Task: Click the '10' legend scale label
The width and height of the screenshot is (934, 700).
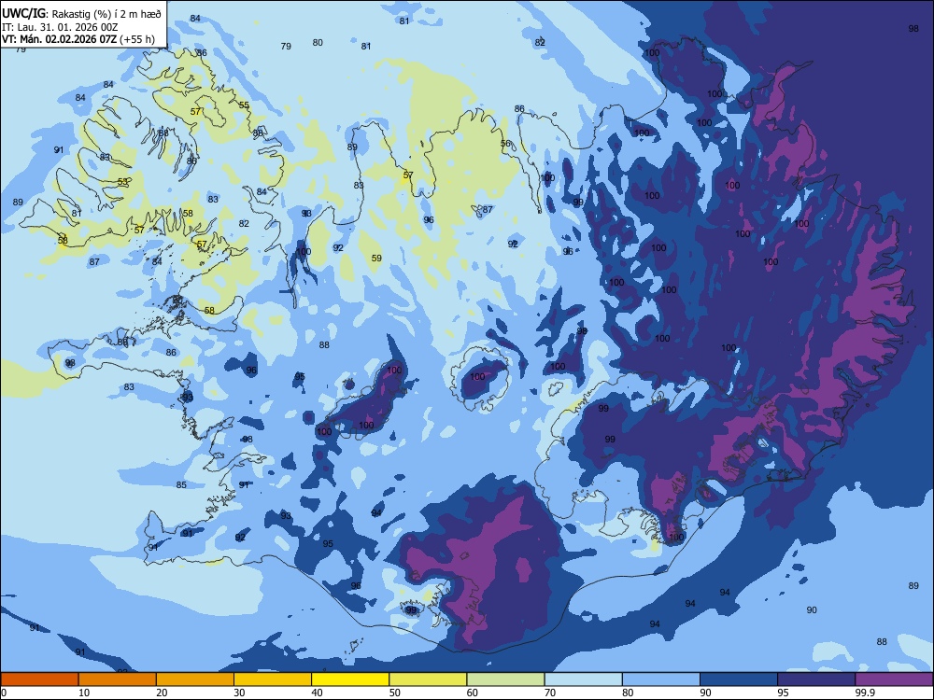Action: click(84, 693)
